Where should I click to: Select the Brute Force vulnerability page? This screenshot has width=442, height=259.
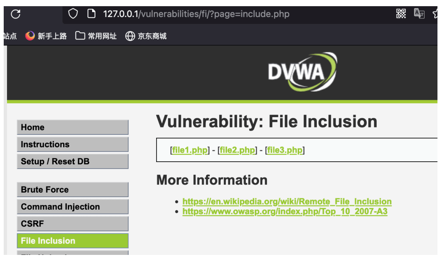pyautogui.click(x=73, y=190)
